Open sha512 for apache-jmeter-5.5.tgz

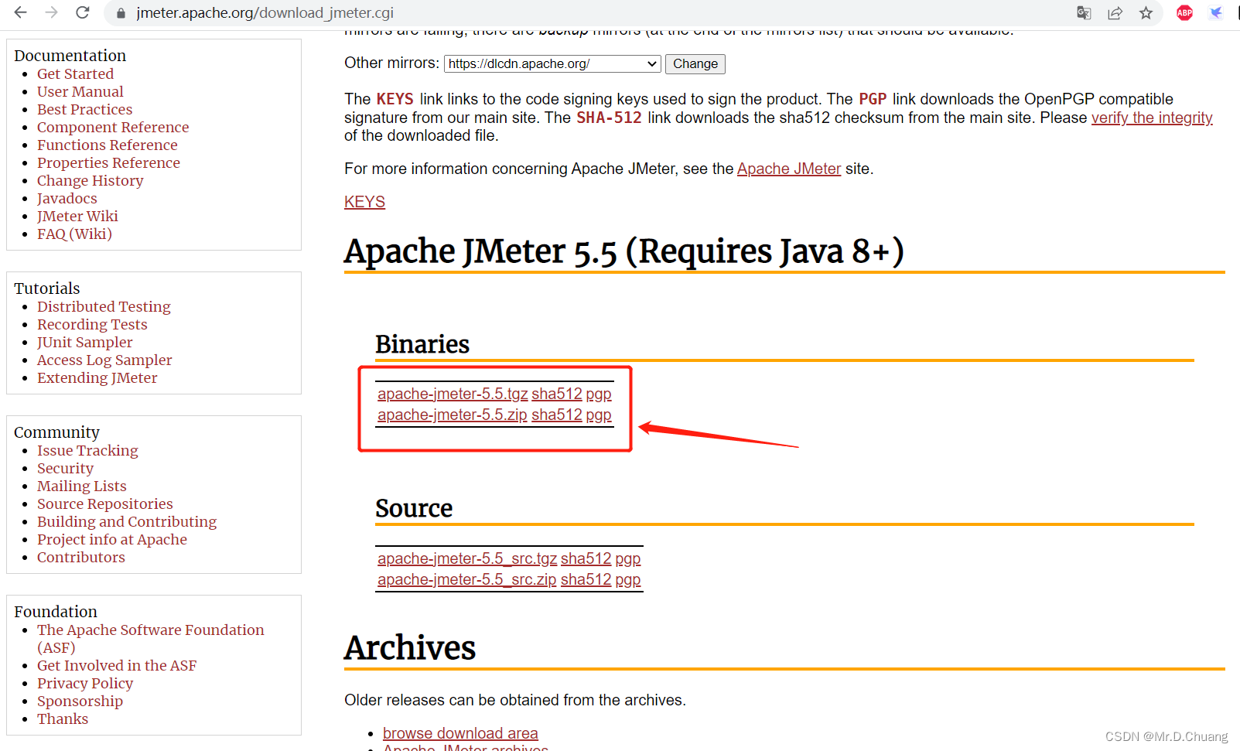[x=556, y=394]
